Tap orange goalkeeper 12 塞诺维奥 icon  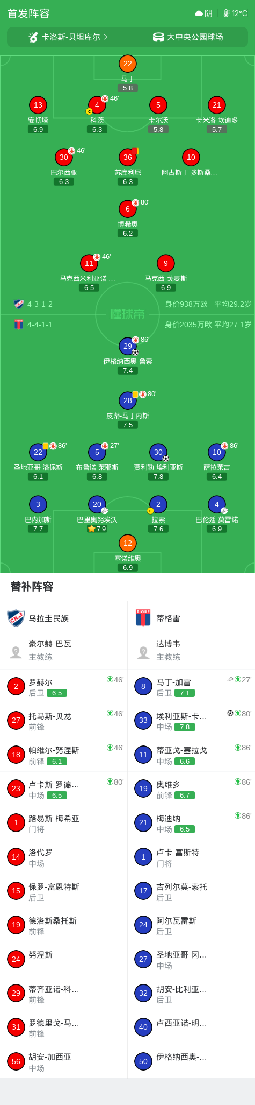(127, 543)
